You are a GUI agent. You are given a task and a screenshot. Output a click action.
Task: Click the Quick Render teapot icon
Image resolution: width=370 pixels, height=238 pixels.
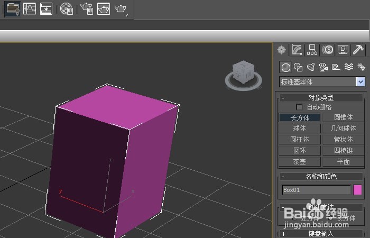(x=121, y=9)
